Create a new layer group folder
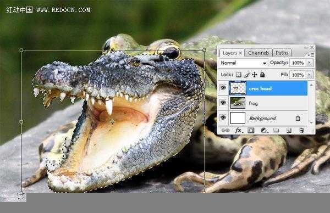This screenshot has height=213, width=330. (276, 131)
